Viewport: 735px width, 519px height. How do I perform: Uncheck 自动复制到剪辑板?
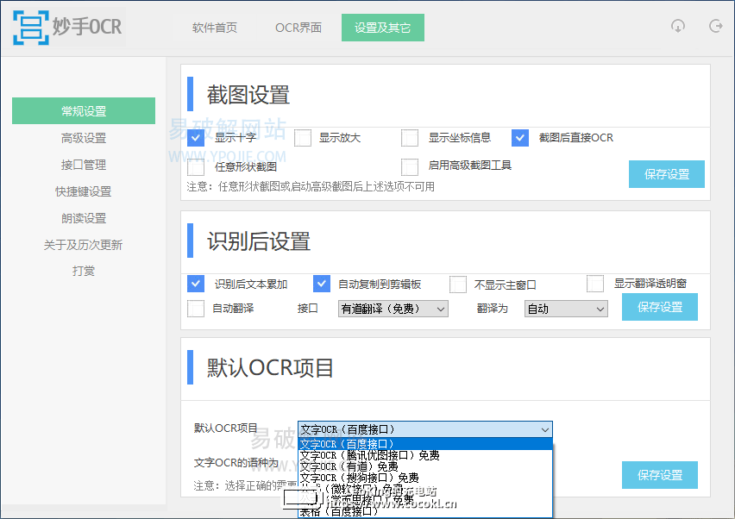pos(321,284)
